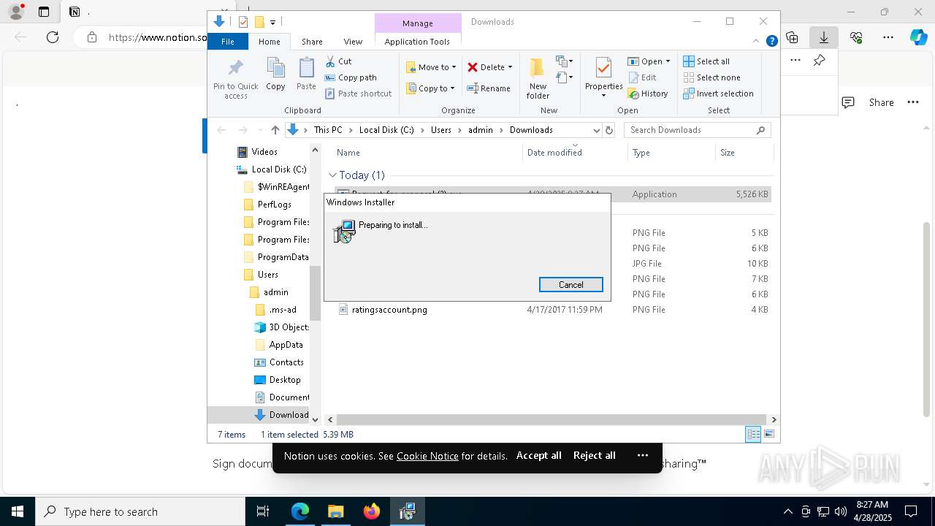Create a New folder
Image resolution: width=935 pixels, height=526 pixels.
pyautogui.click(x=538, y=78)
